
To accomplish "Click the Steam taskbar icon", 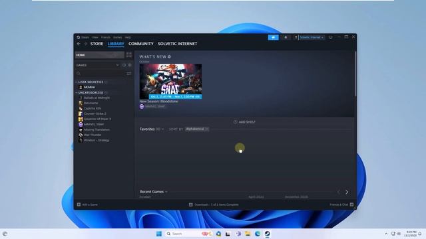I will tap(267, 234).
